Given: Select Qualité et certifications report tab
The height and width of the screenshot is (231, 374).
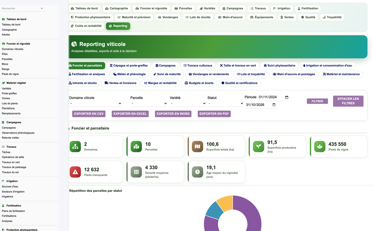Looking at the screenshot, I should pos(239,83).
